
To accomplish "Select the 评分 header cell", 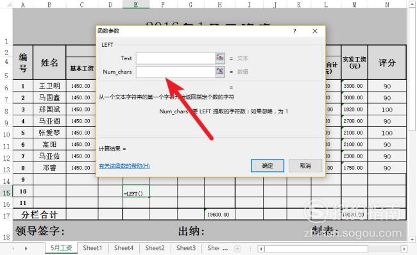I will (387, 62).
